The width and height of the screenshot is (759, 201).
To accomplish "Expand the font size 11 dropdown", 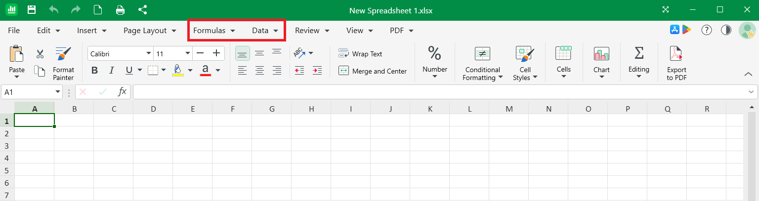I will [173, 53].
